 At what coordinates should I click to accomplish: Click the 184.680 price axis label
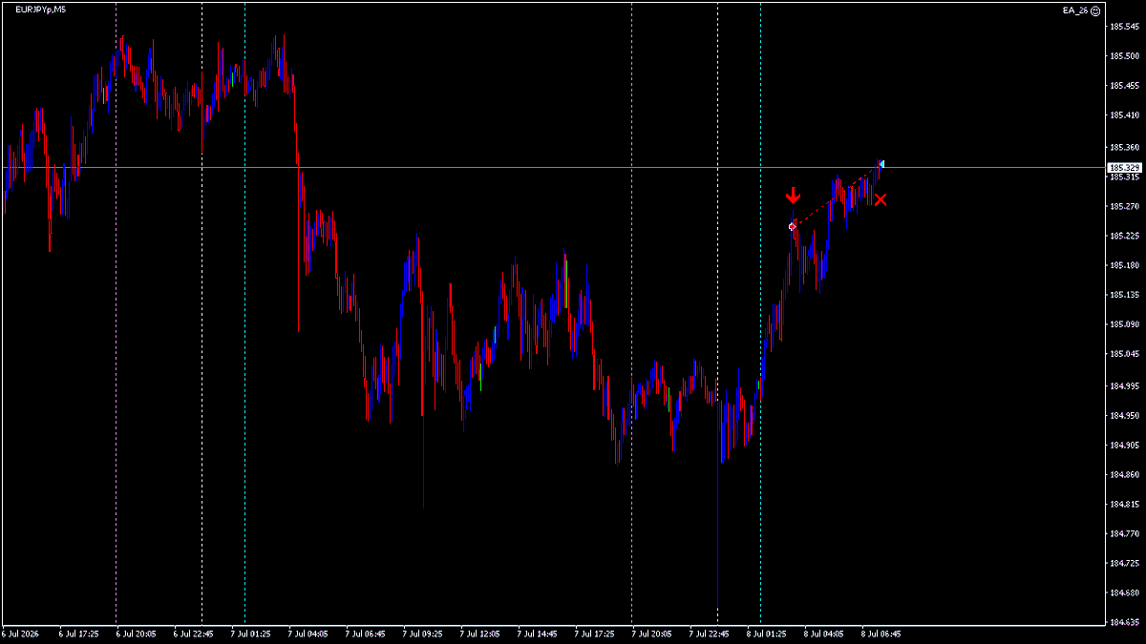pos(1124,593)
